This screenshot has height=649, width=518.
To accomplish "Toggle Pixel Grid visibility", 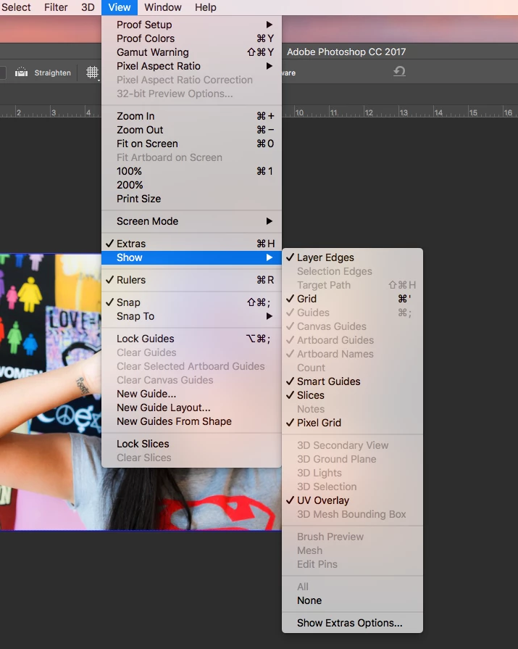I will tap(352, 423).
